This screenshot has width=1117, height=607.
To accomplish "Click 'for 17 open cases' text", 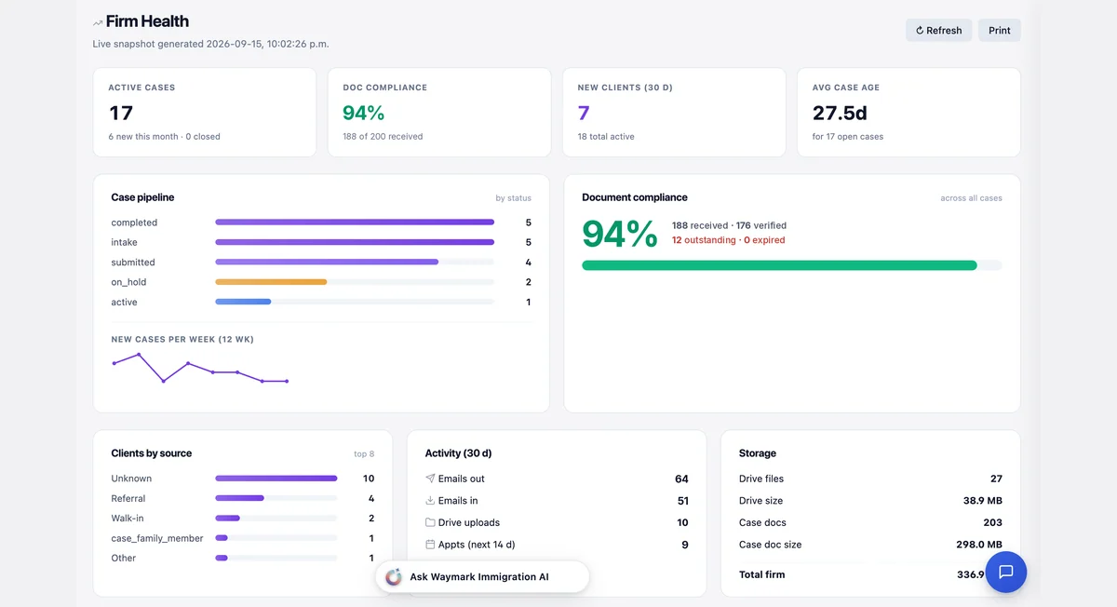I will tap(848, 136).
